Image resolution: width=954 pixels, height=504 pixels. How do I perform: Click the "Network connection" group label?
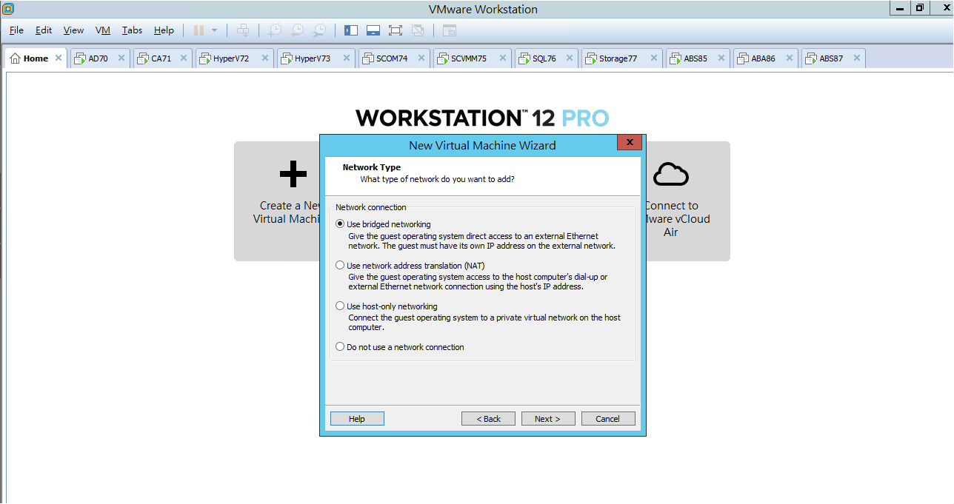[x=371, y=207]
